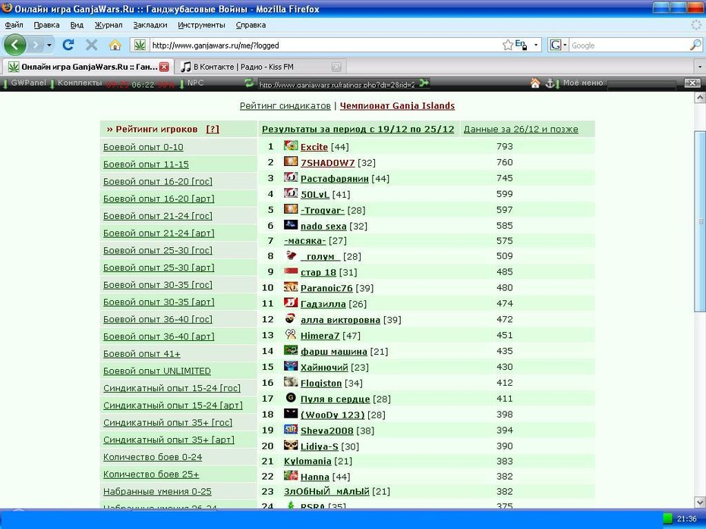Click the icon beside Himera7

(291, 334)
